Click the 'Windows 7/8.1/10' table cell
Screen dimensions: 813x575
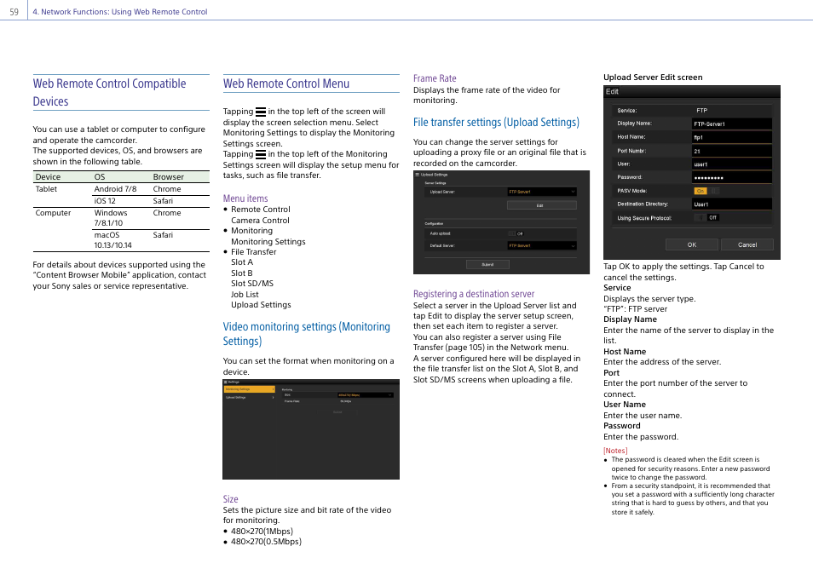point(111,218)
